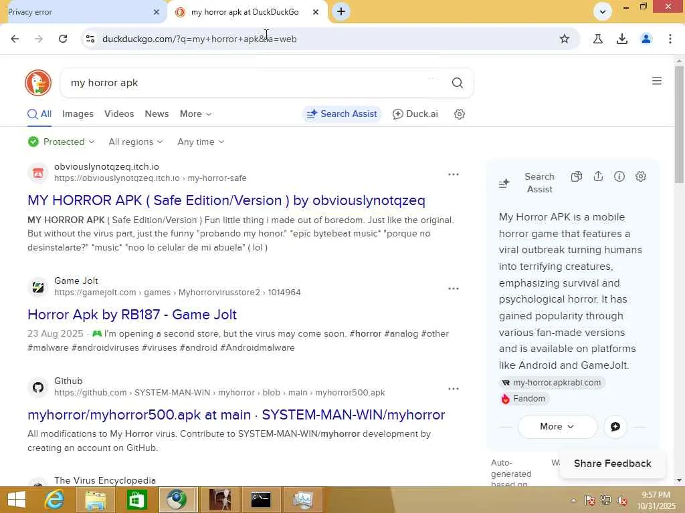The image size is (685, 513).
Task: View site information icon in address bar
Action: (x=90, y=39)
